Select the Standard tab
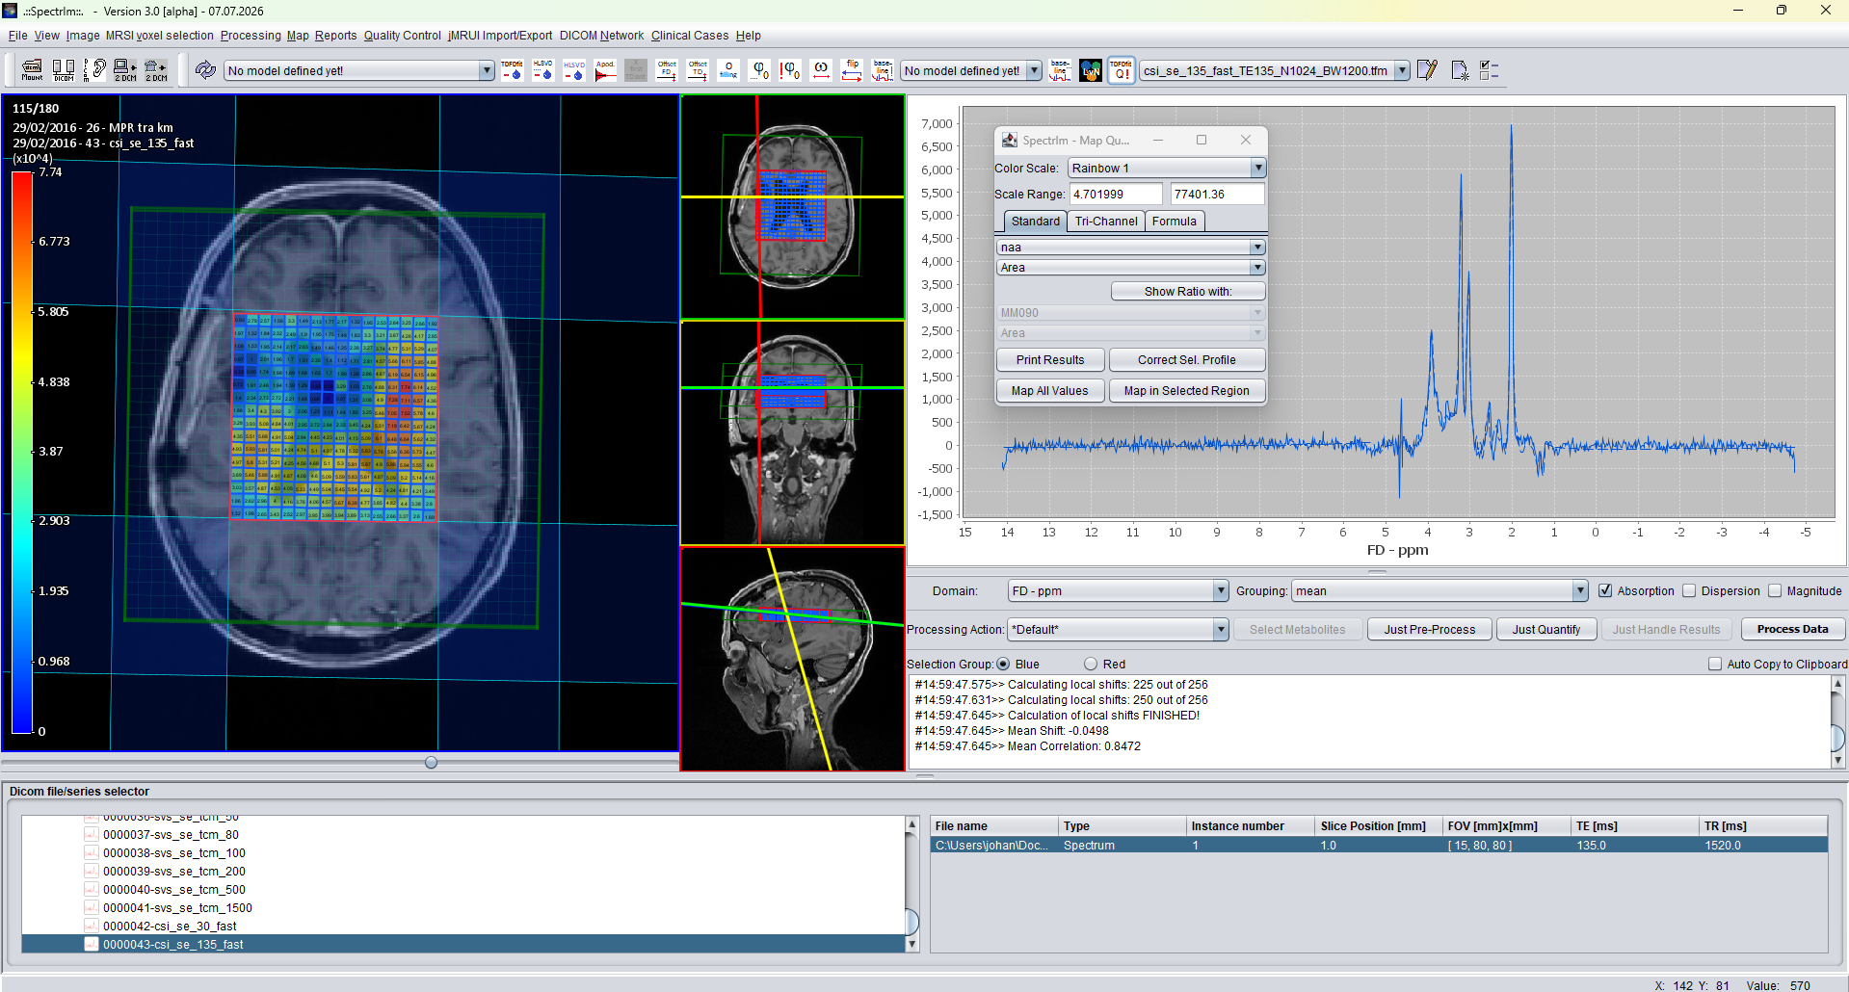 [x=1035, y=221]
